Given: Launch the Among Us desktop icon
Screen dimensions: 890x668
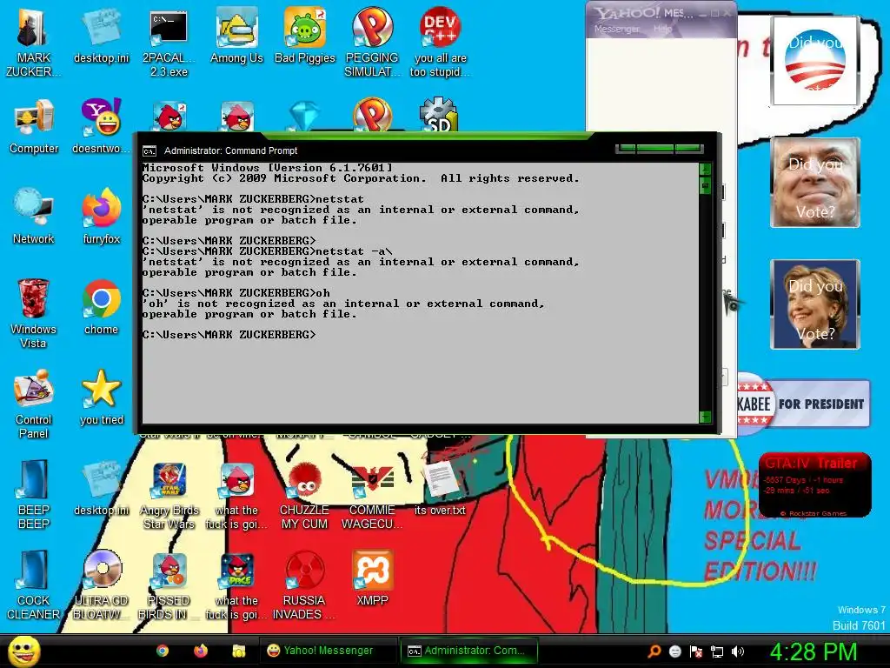Looking at the screenshot, I should tap(236, 36).
